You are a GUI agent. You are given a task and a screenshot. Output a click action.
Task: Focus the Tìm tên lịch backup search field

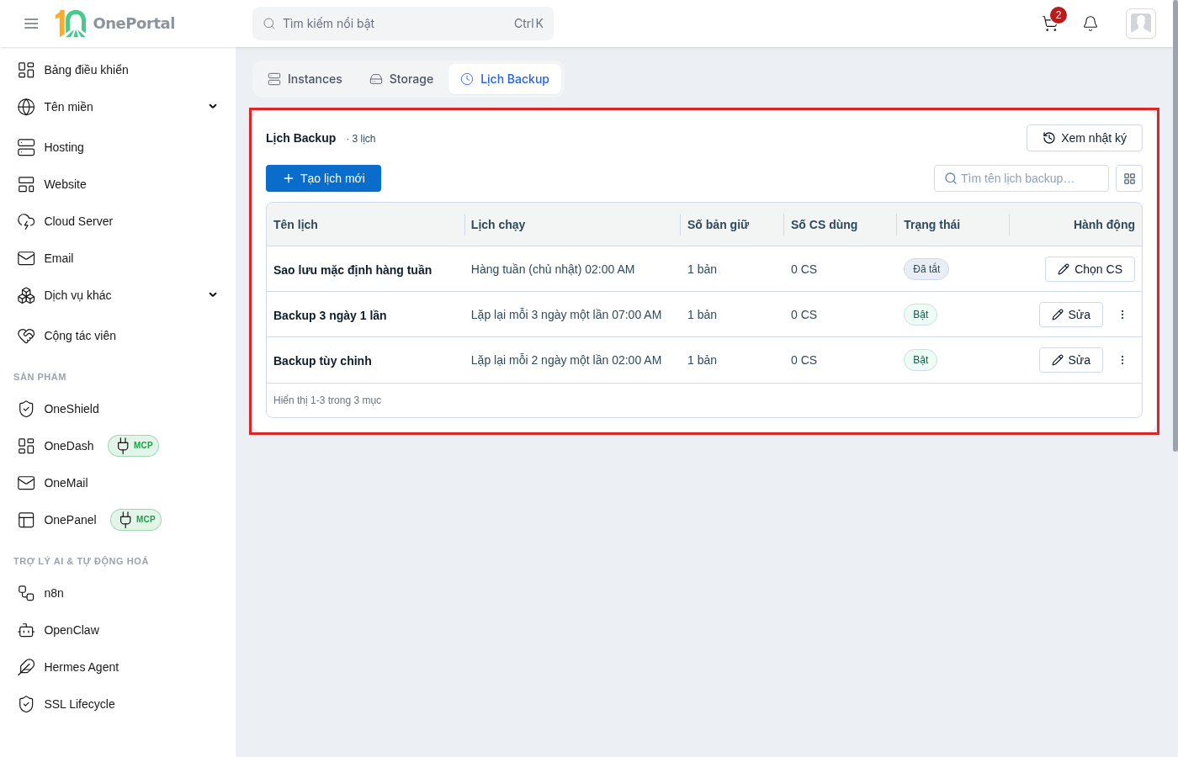(1021, 178)
